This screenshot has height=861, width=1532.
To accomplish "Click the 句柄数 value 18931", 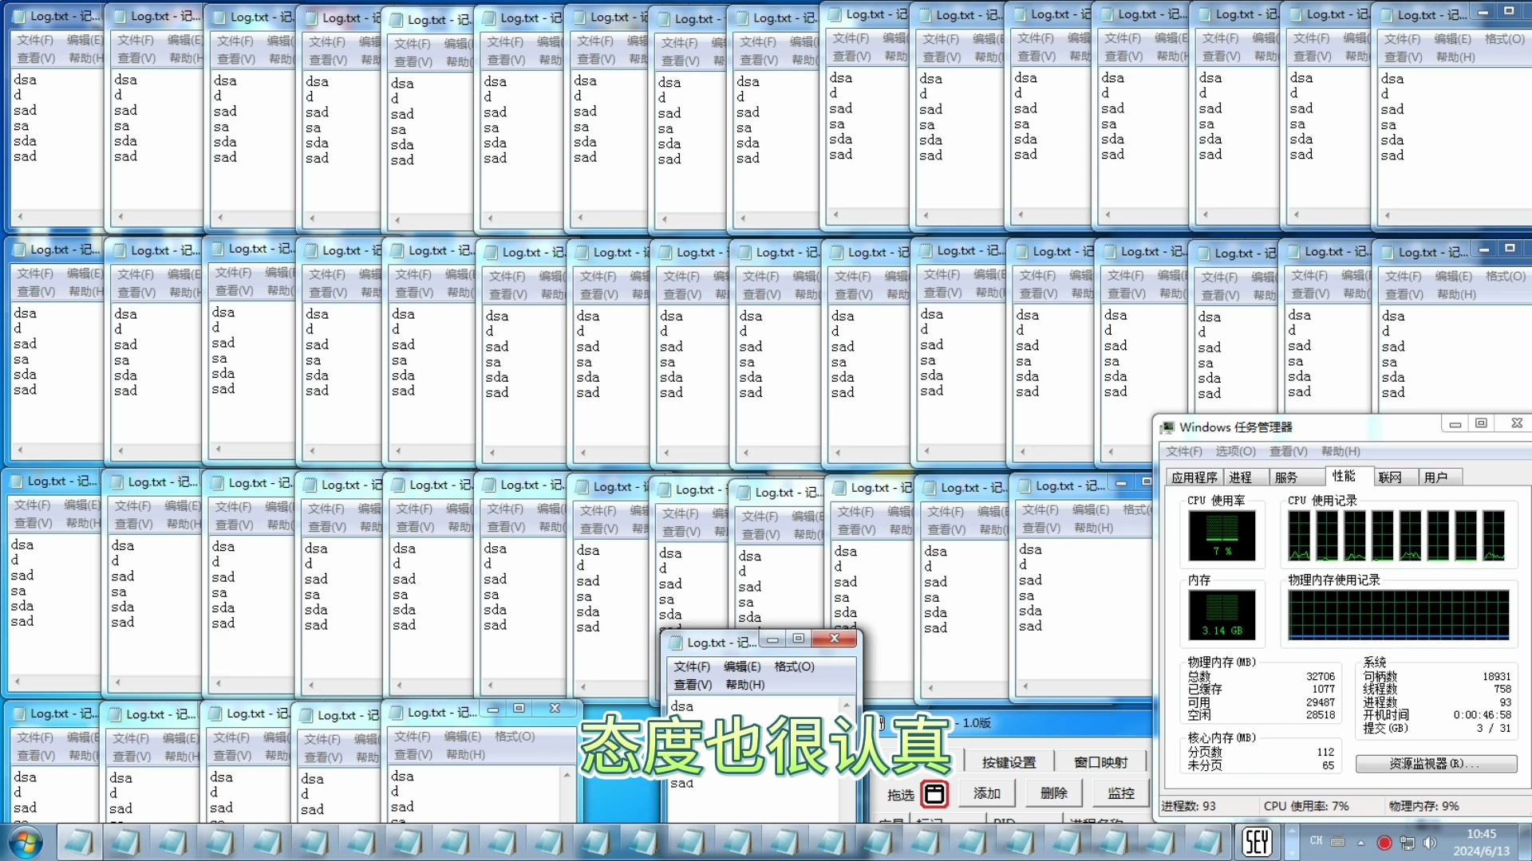I will [1496, 676].
